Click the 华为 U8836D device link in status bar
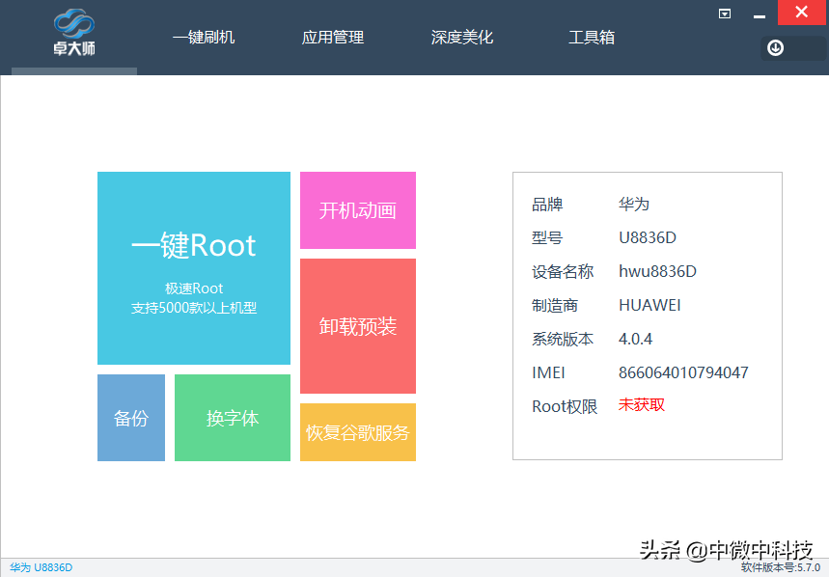Image resolution: width=829 pixels, height=577 pixels. pos(41,567)
